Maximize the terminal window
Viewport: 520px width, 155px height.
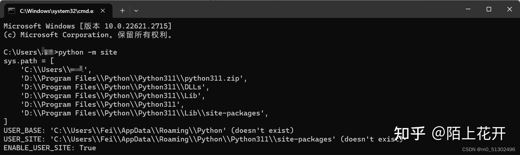pyautogui.click(x=489, y=9)
